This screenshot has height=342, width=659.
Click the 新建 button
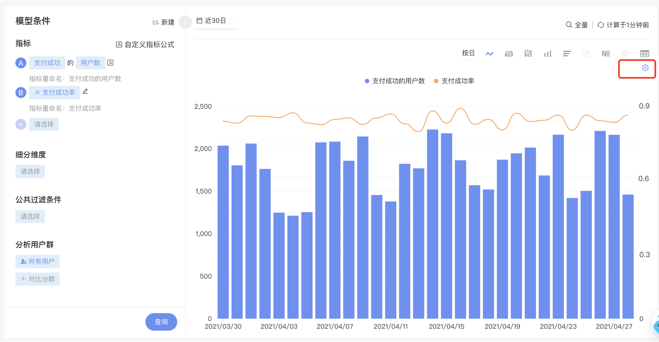164,22
